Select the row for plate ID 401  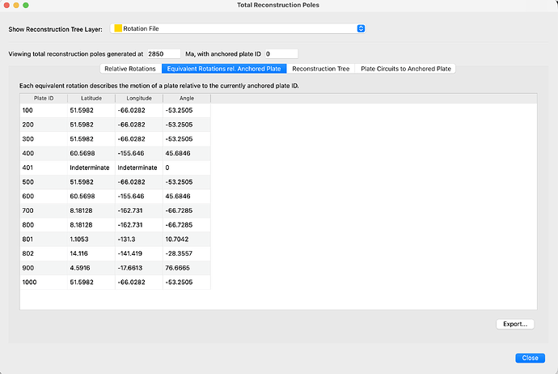point(116,168)
